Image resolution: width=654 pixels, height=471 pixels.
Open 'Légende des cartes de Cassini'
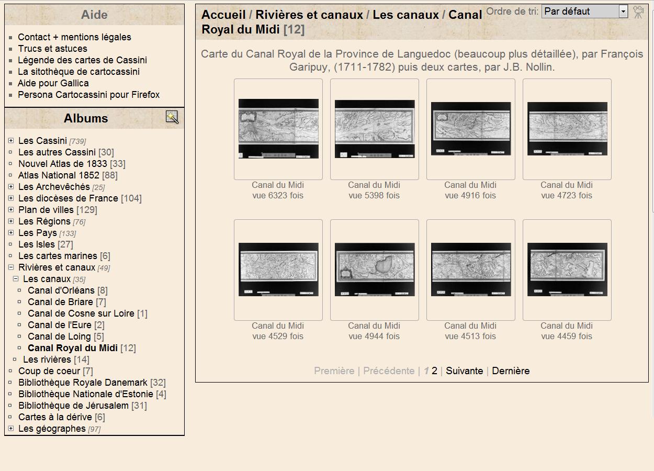coord(82,60)
